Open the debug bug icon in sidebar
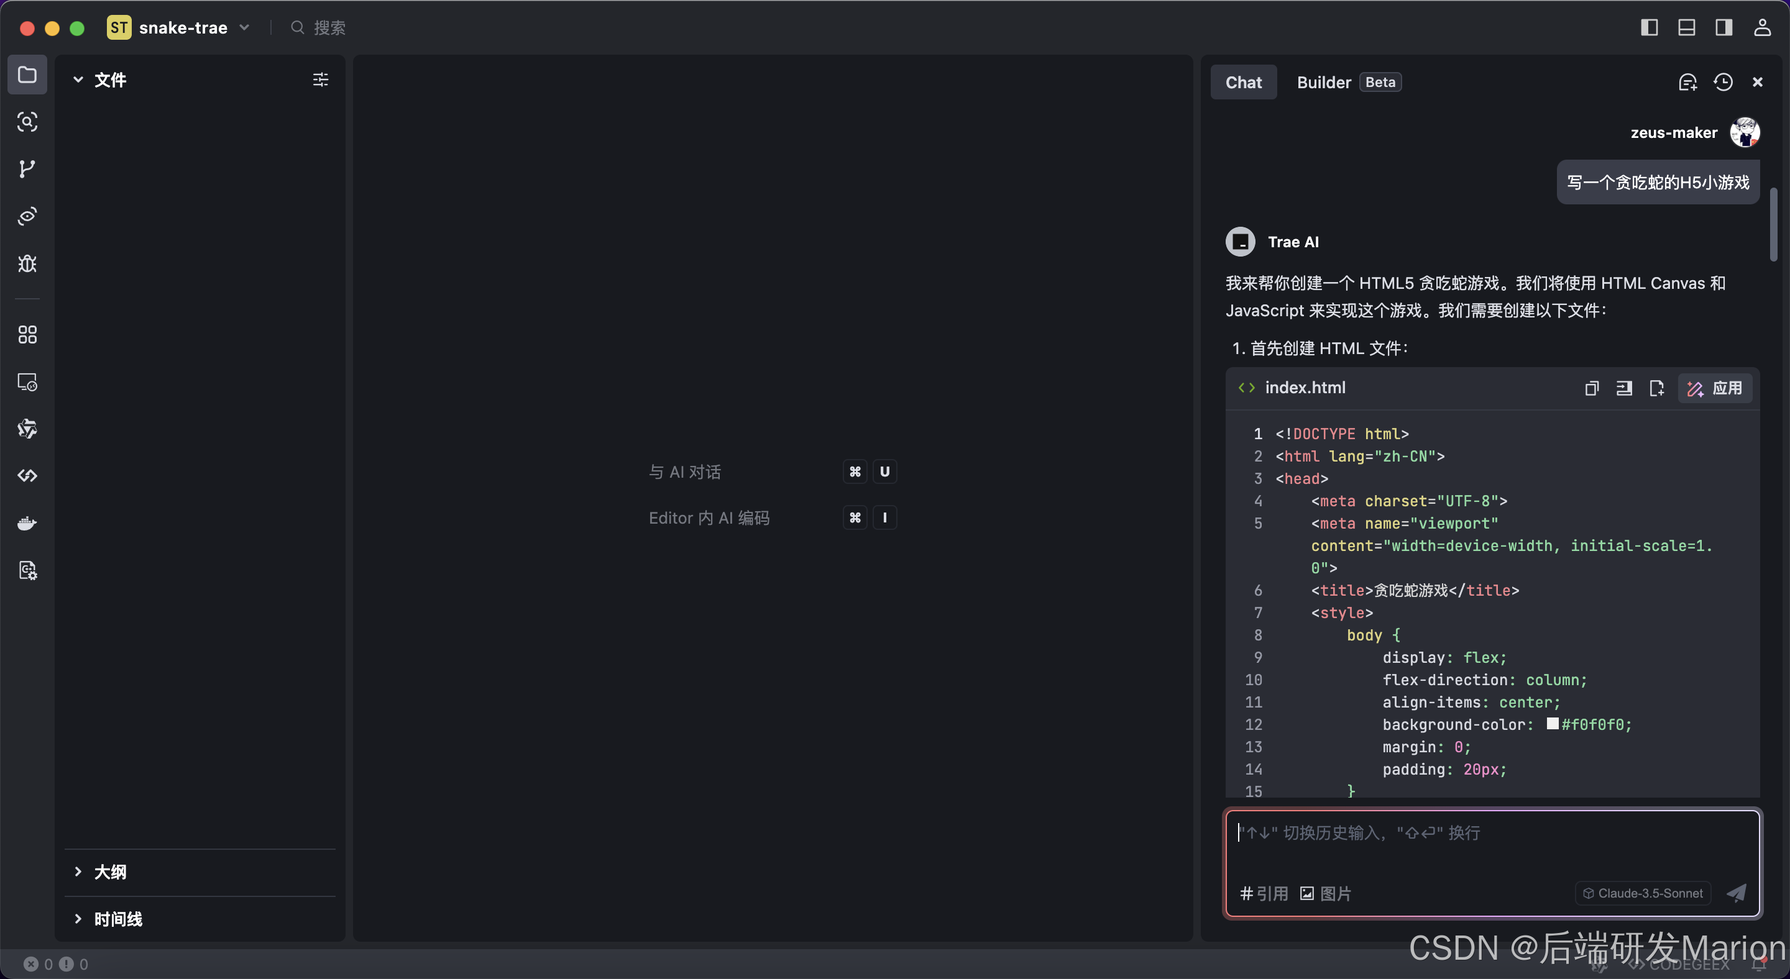 tap(27, 263)
